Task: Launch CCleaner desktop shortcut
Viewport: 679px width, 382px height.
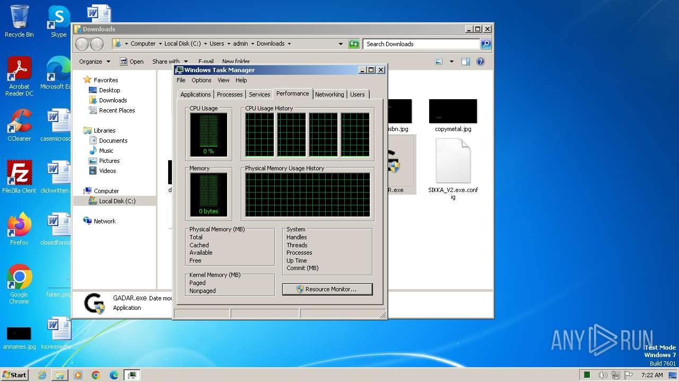Action: coord(19,125)
